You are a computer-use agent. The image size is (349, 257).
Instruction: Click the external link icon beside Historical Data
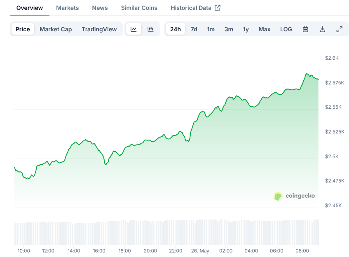[x=218, y=8]
